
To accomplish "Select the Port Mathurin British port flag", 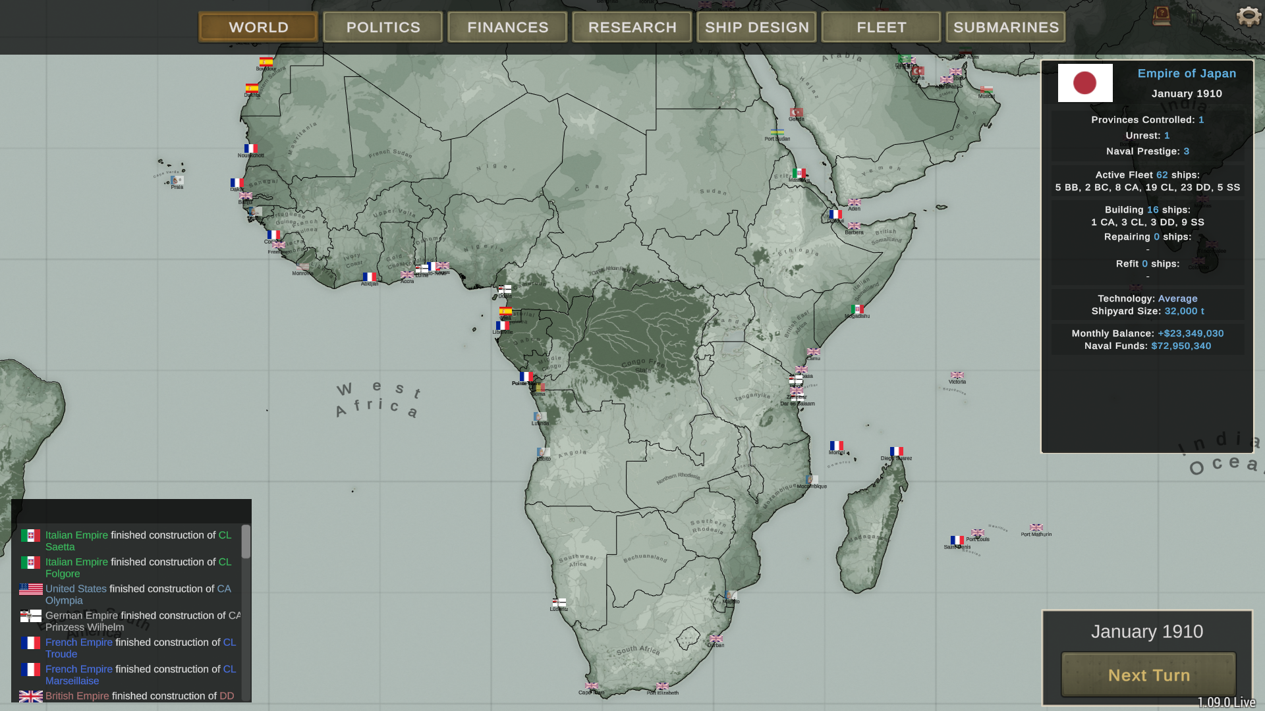I will coord(1036,528).
